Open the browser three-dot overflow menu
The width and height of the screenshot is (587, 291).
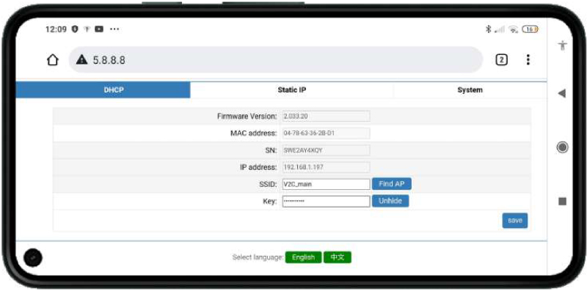[528, 60]
